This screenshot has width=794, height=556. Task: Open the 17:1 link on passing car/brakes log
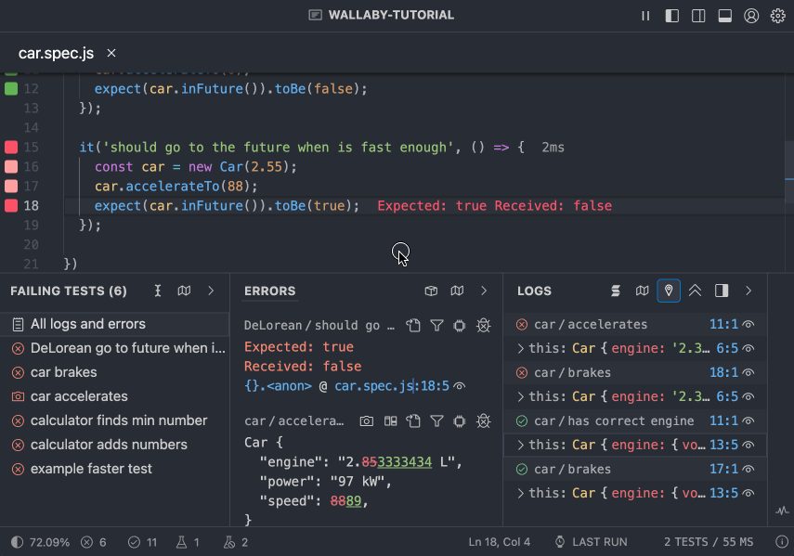point(723,469)
